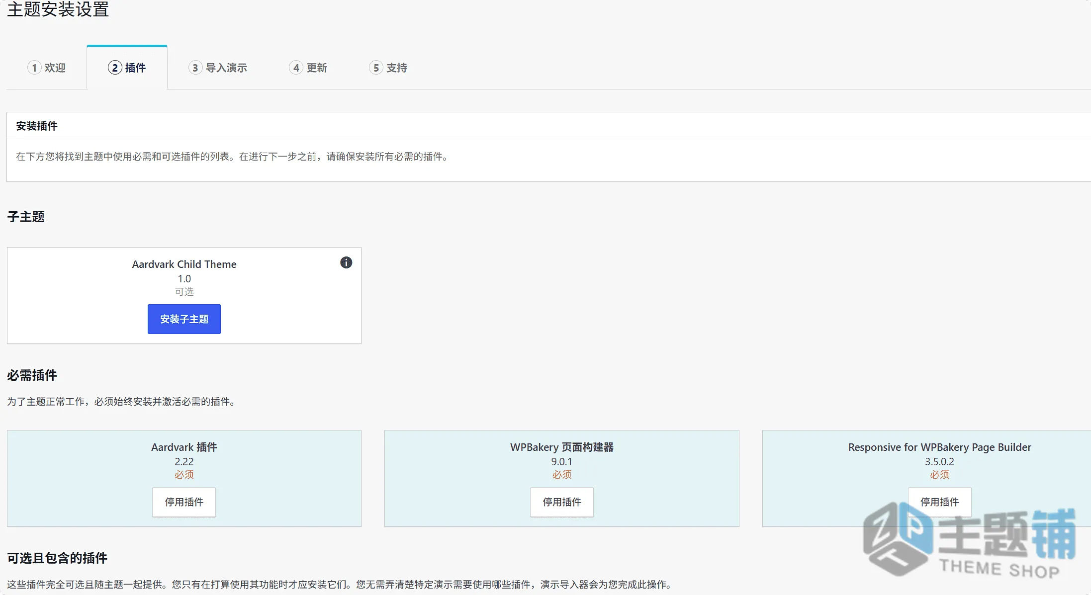Viewport: 1091px width, 595px height.
Task: Deactivate the Aardvark 插件 plugin
Action: [184, 502]
